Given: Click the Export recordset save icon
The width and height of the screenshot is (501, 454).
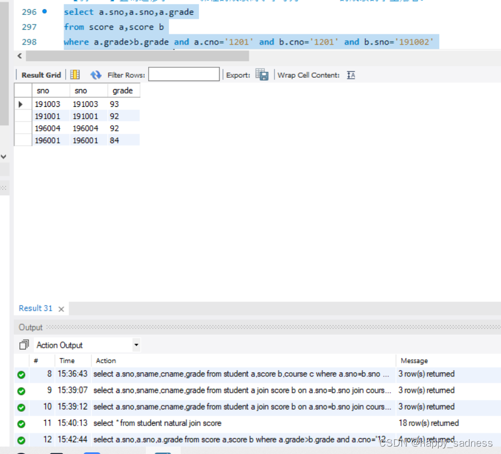Looking at the screenshot, I should [262, 75].
